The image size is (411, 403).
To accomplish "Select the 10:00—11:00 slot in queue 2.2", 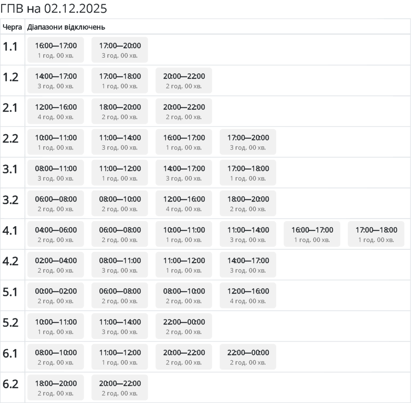I will [56, 142].
